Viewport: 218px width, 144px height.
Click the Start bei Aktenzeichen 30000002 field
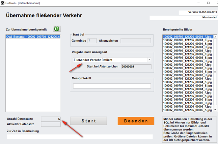coord(136,67)
